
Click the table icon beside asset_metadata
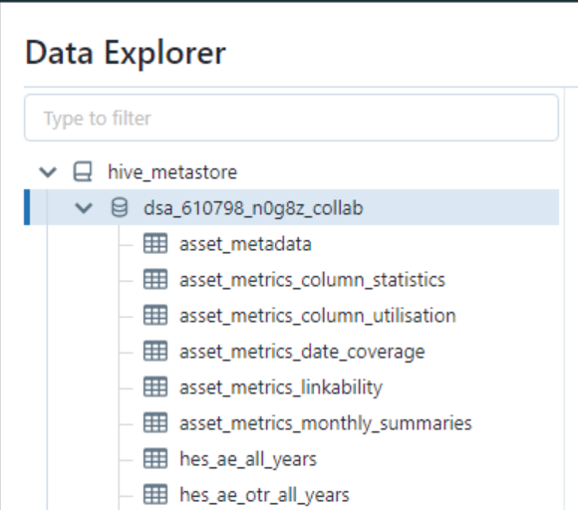pos(155,243)
